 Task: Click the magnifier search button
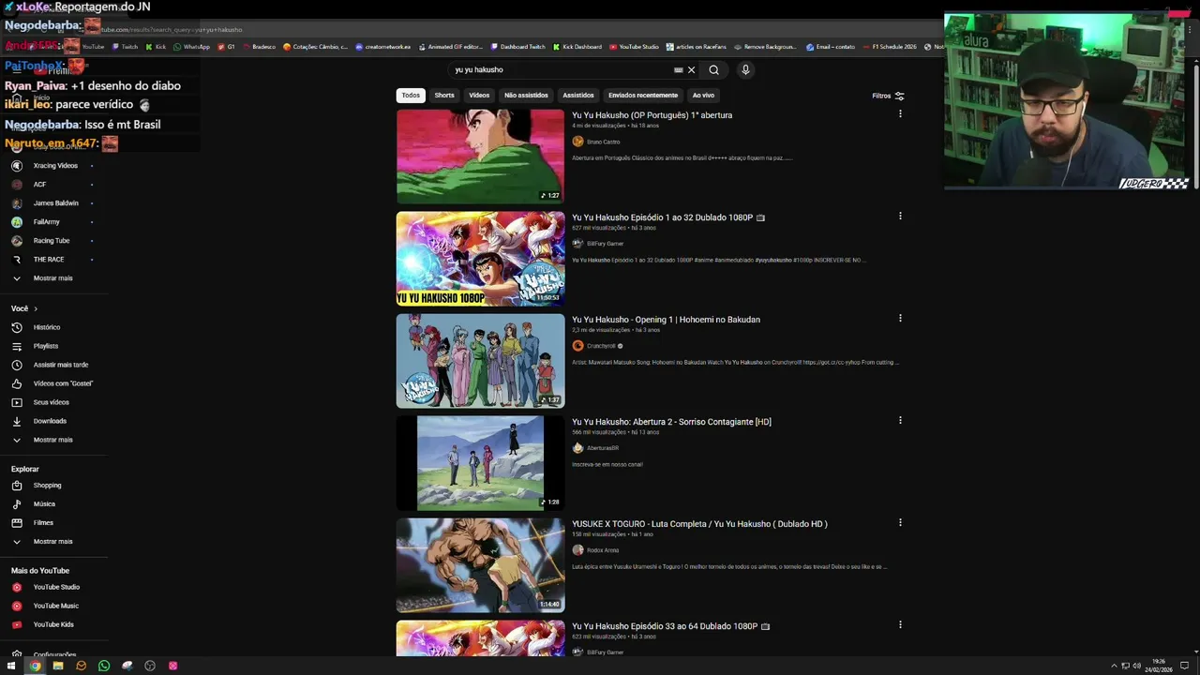point(713,69)
